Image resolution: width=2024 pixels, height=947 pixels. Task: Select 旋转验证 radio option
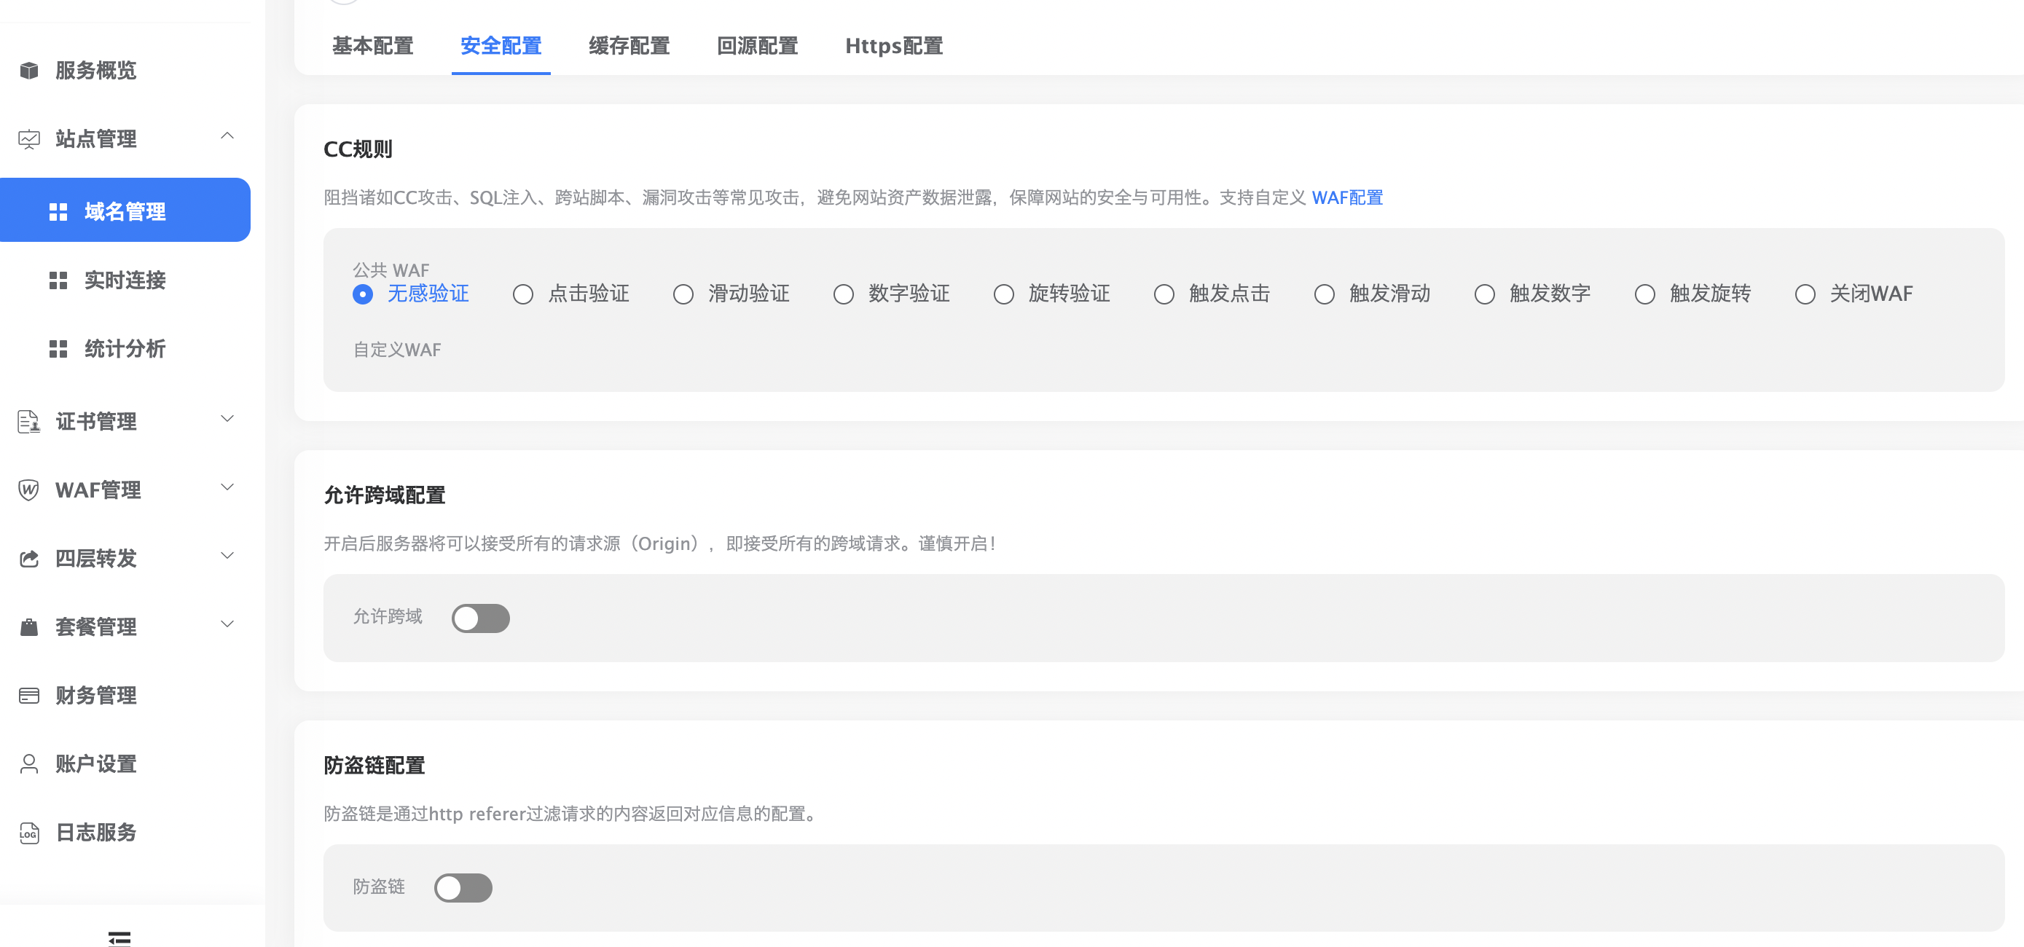1003,294
